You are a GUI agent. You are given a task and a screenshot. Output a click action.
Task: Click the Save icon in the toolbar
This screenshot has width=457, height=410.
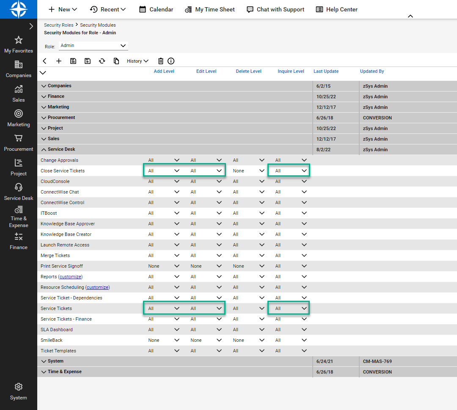pos(73,61)
